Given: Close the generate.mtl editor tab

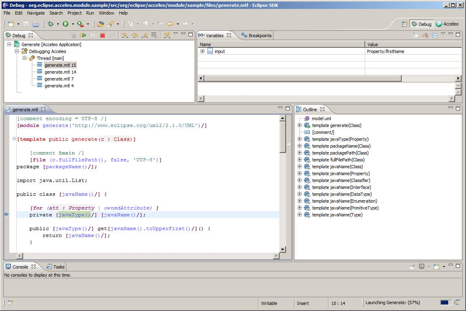Looking at the screenshot, I should (x=43, y=109).
